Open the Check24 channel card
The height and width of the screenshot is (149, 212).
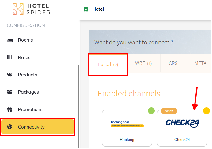click(x=182, y=128)
